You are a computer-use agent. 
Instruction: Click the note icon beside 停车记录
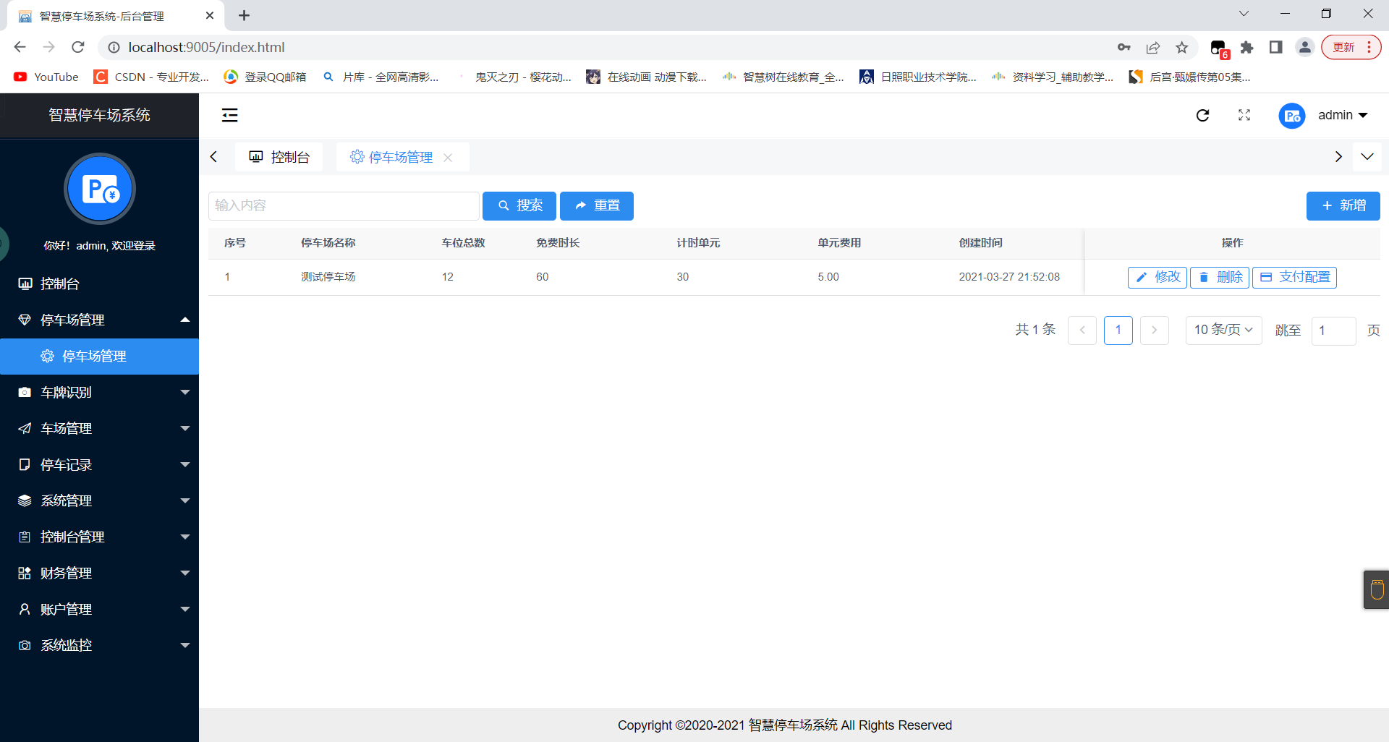25,464
